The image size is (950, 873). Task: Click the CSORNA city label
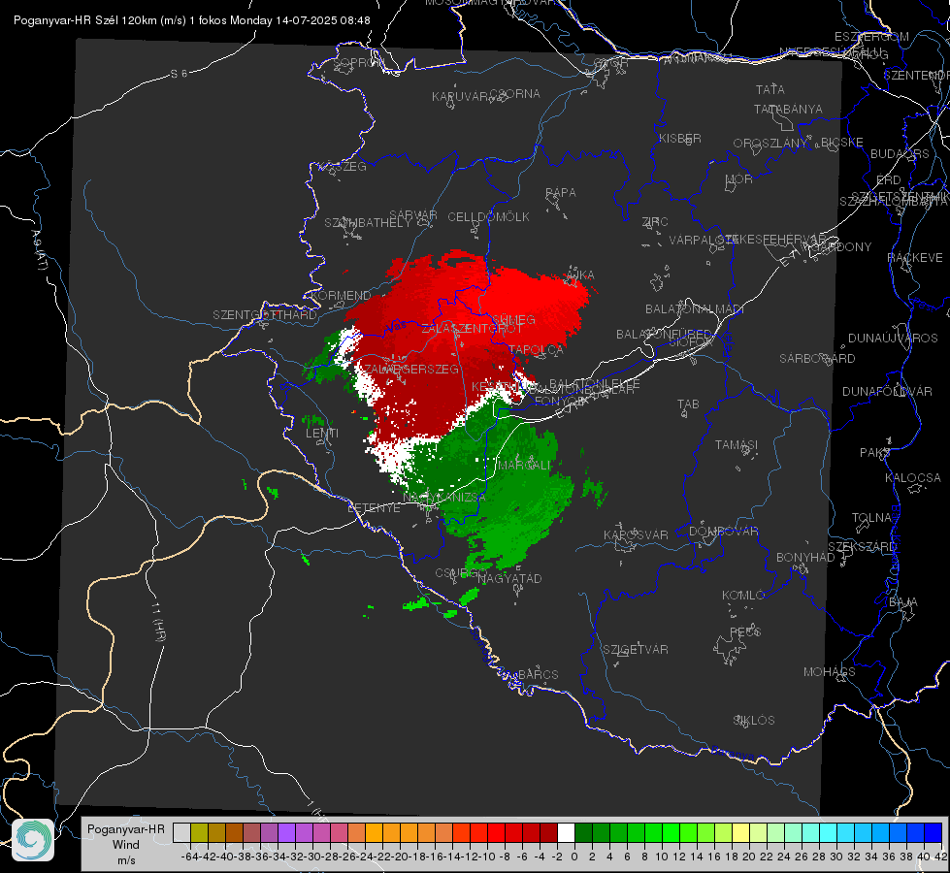[x=515, y=94]
